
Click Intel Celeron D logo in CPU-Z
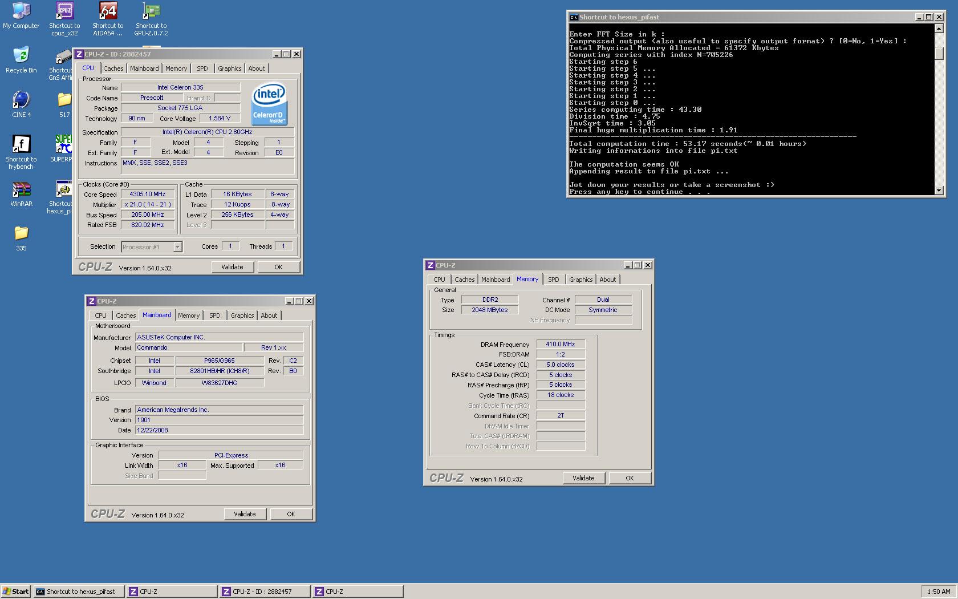269,104
